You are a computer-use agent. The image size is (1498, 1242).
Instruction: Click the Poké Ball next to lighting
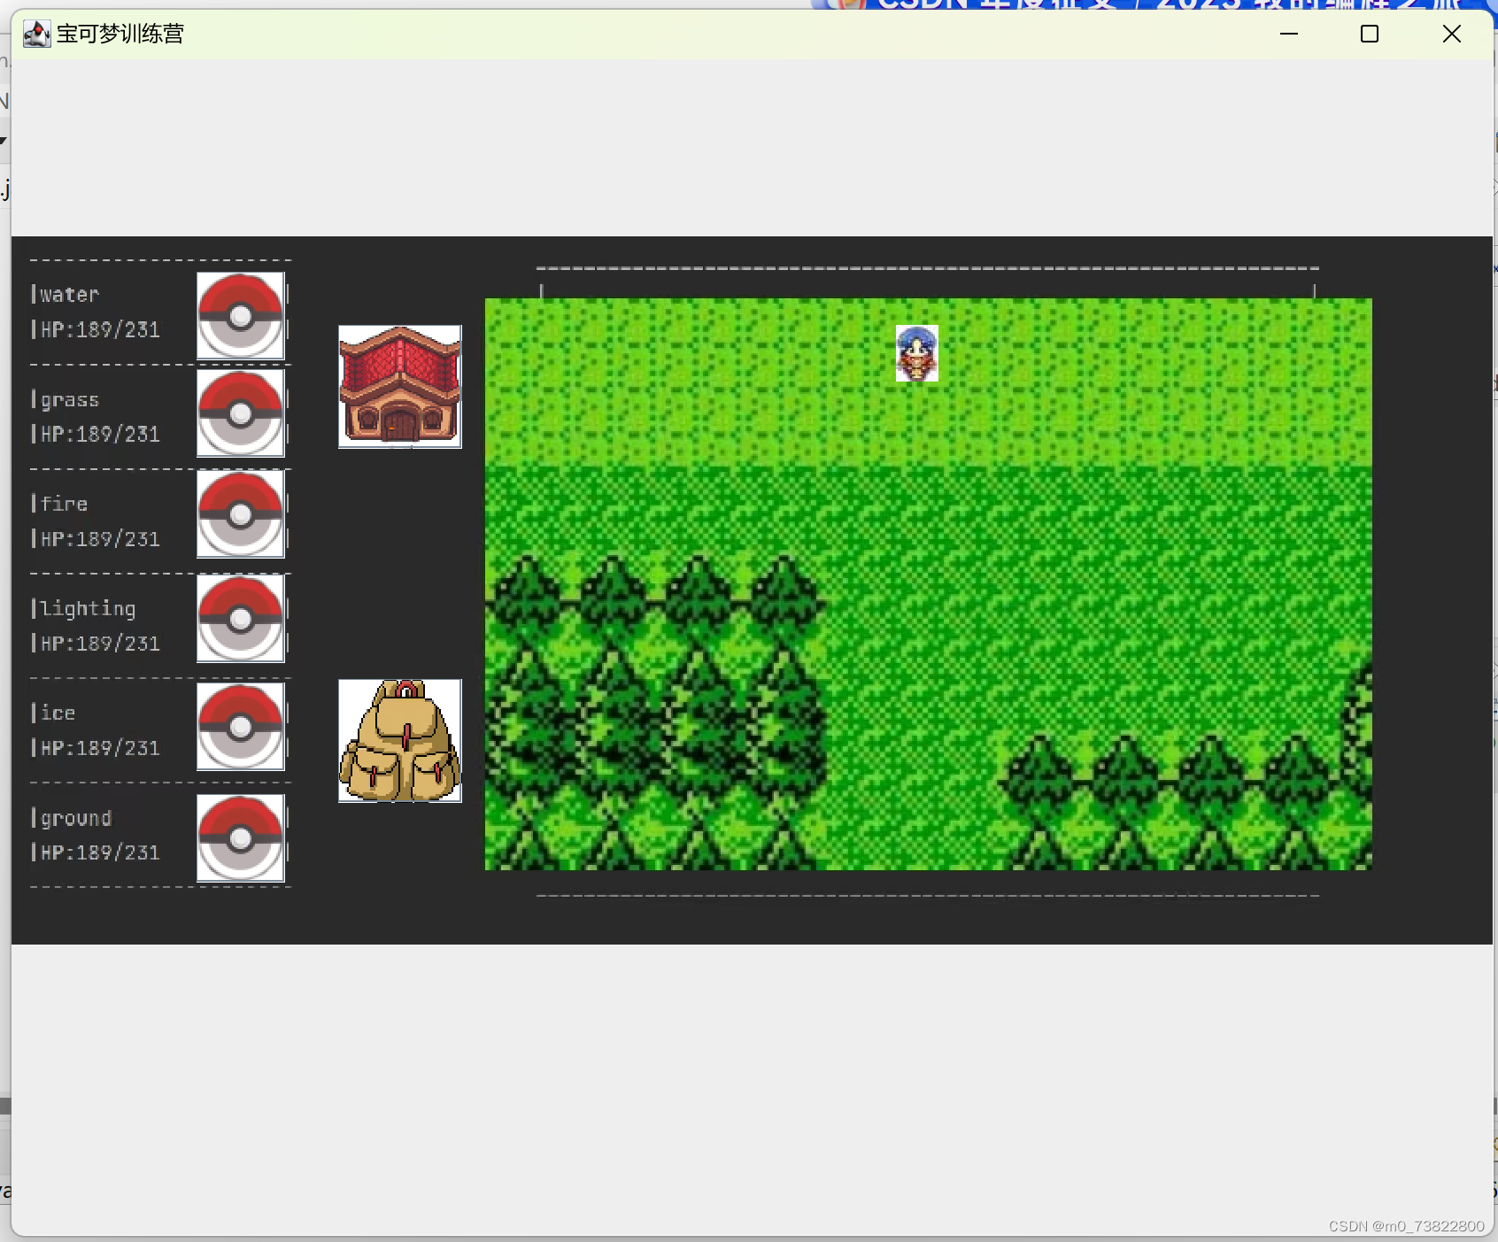coord(241,618)
